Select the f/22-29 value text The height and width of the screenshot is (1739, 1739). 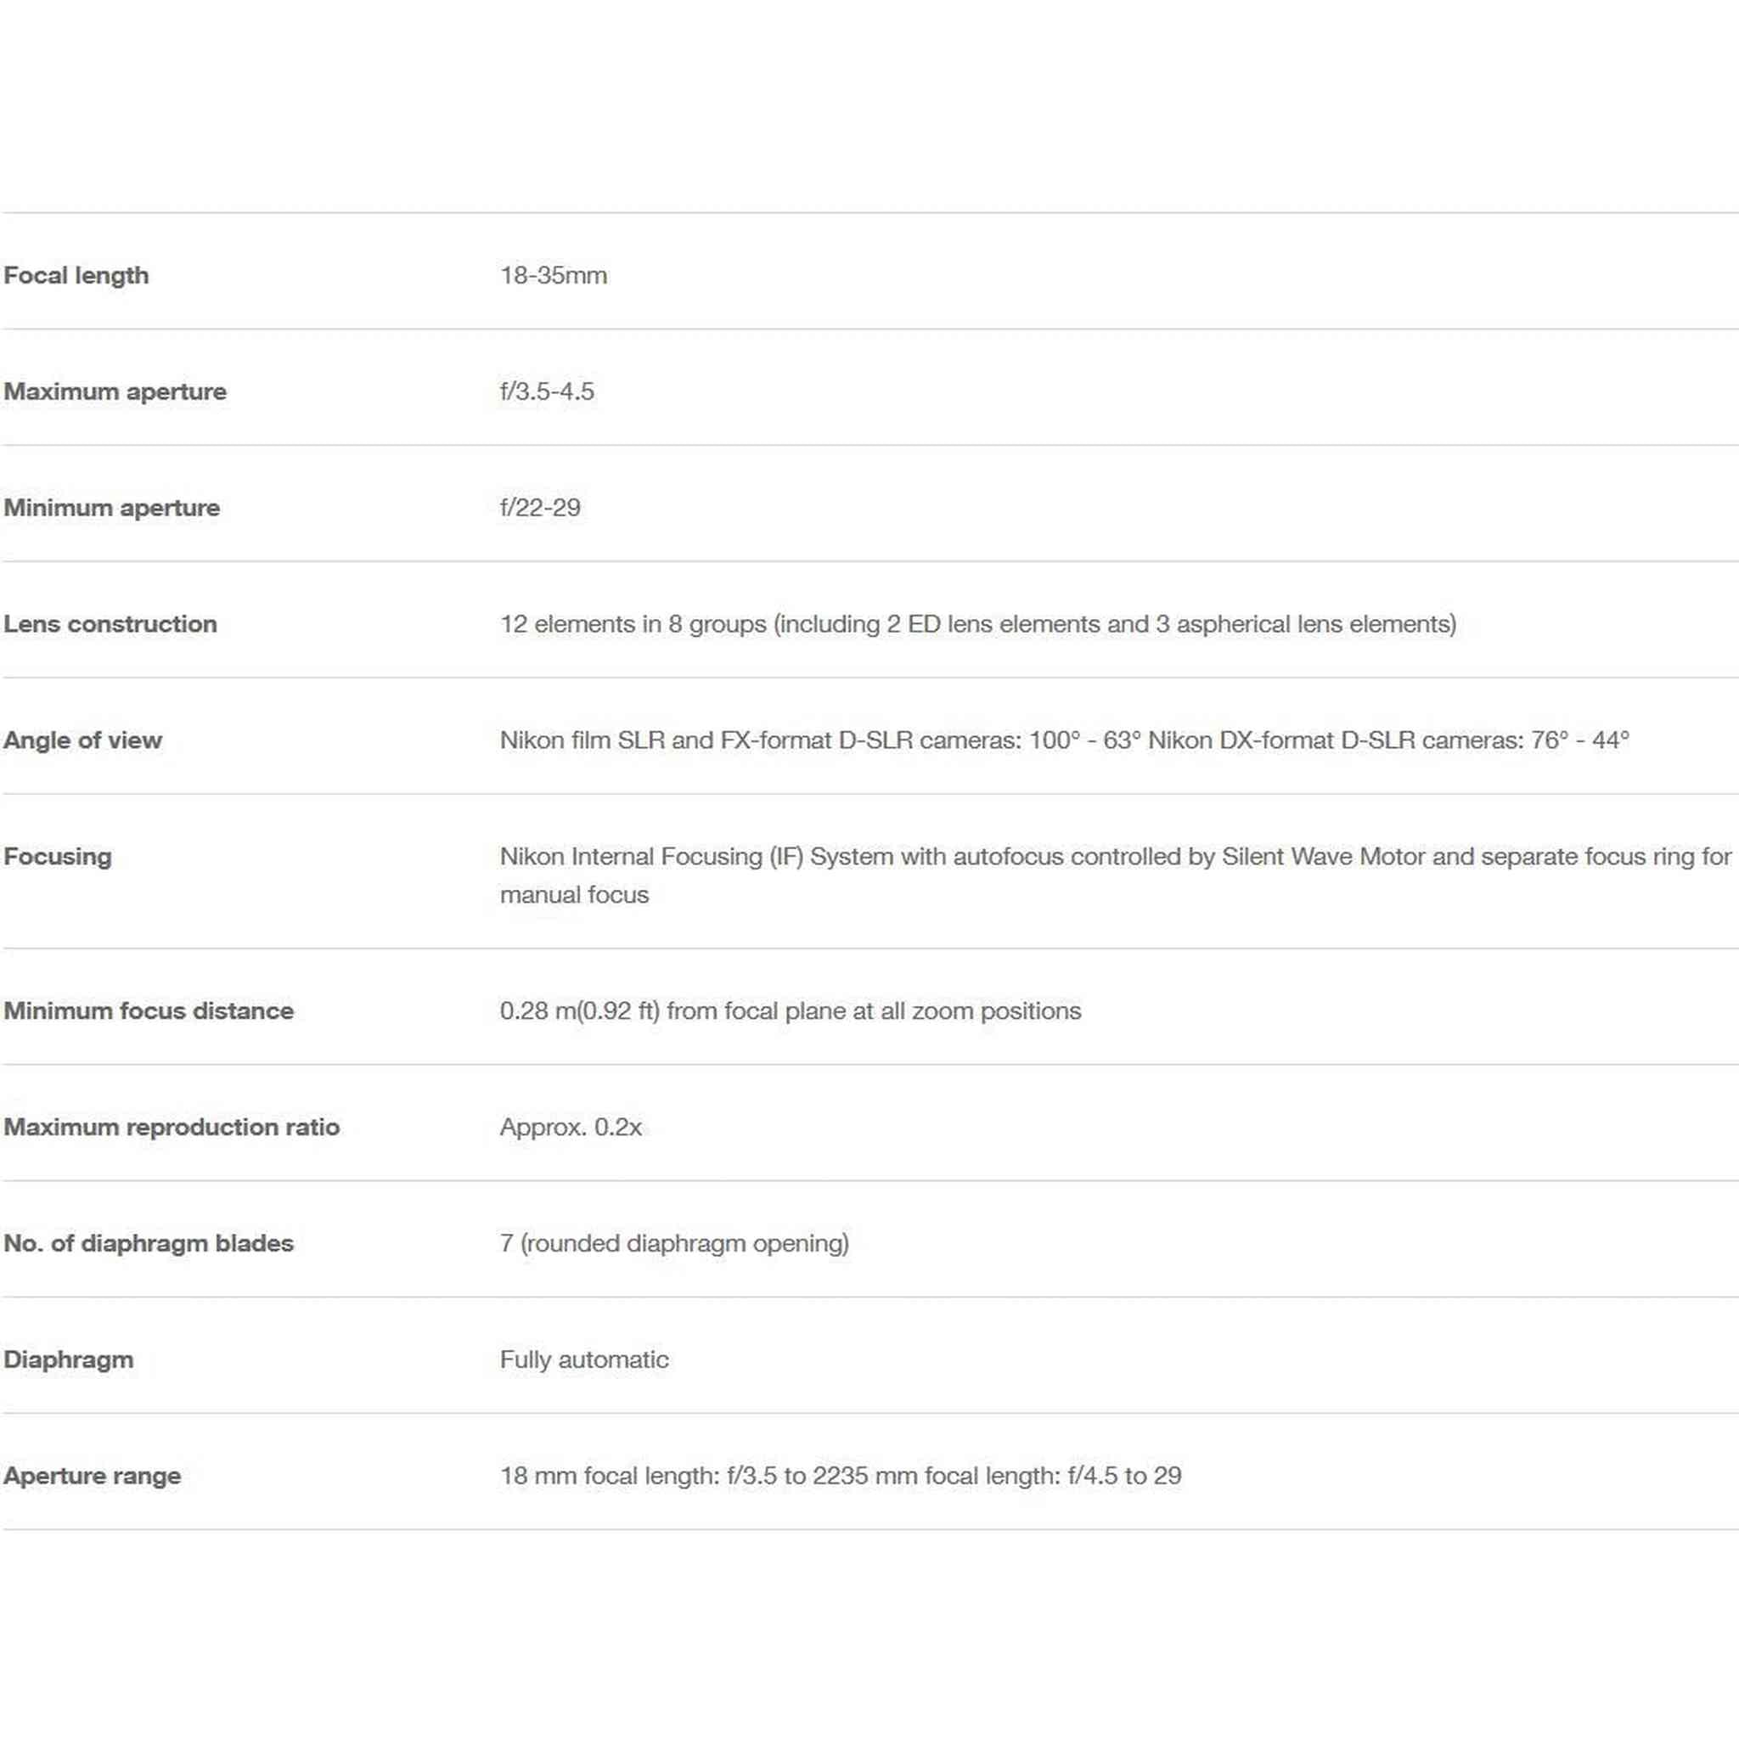coord(541,508)
